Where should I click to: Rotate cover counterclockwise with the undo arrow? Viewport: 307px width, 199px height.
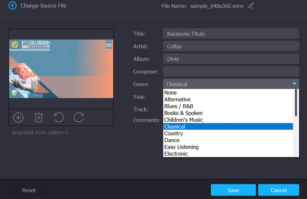(x=58, y=117)
